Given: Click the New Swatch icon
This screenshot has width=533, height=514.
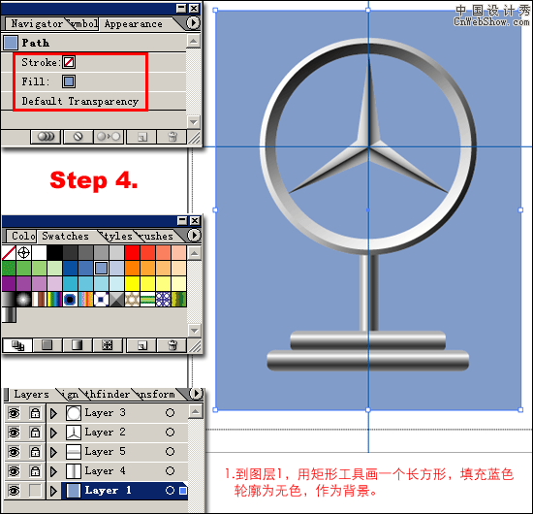Looking at the screenshot, I should [141, 345].
